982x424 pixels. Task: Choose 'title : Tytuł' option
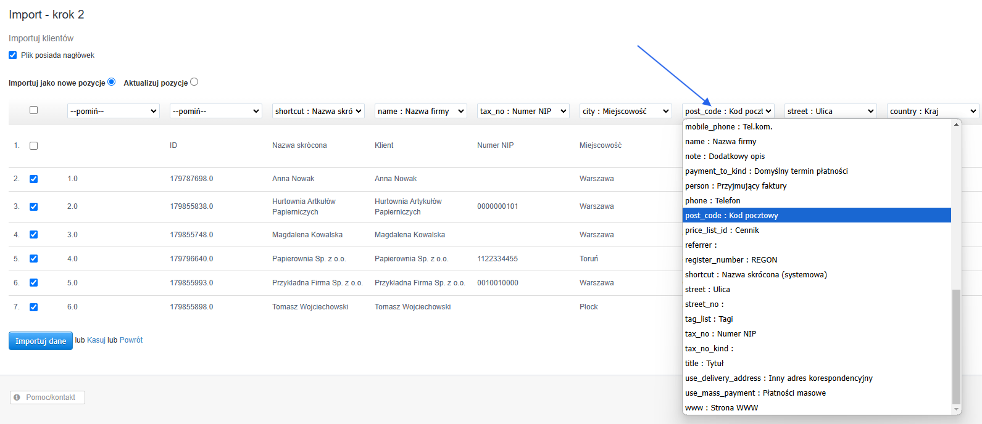[x=817, y=363]
